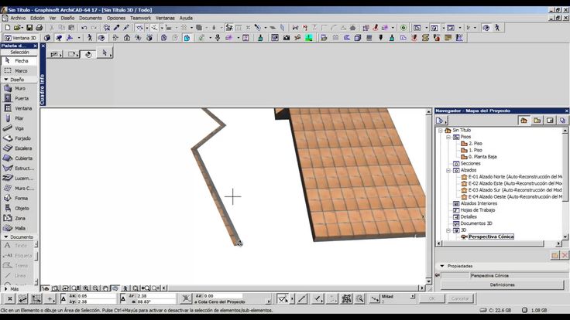The image size is (570, 320).
Task: Select the Marco marquee tool
Action: 19,70
